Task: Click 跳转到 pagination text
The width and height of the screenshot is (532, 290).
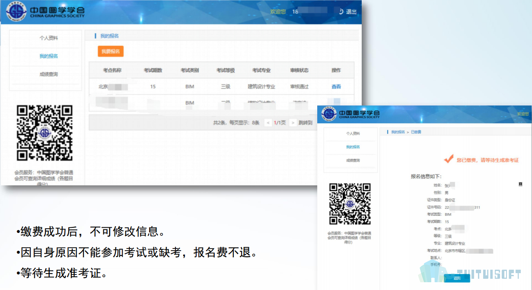Action: [305, 123]
